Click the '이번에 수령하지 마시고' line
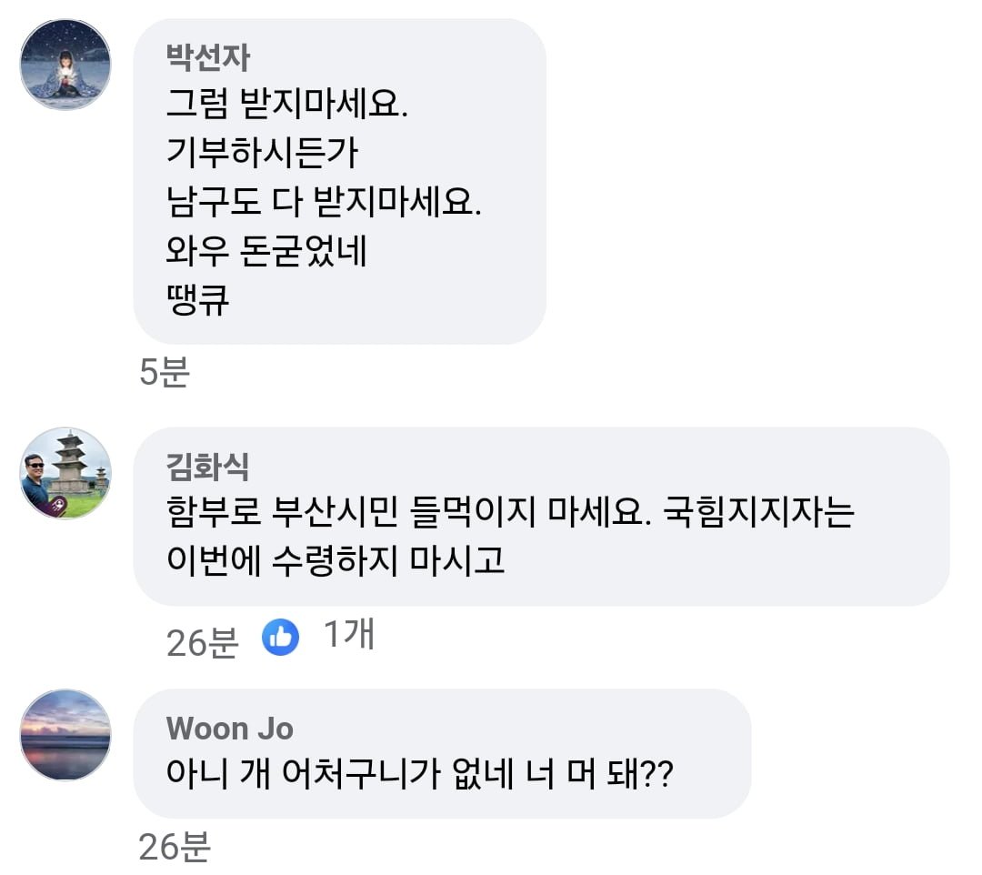Image resolution: width=982 pixels, height=875 pixels. [x=336, y=563]
